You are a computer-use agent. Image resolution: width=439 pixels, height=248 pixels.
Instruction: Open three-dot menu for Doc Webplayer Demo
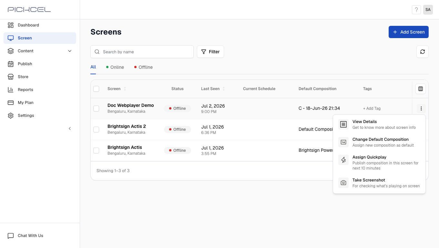[x=421, y=108]
